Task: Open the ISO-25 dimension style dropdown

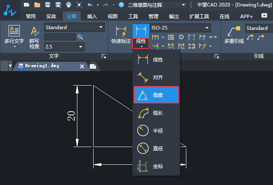Action: click(x=181, y=28)
